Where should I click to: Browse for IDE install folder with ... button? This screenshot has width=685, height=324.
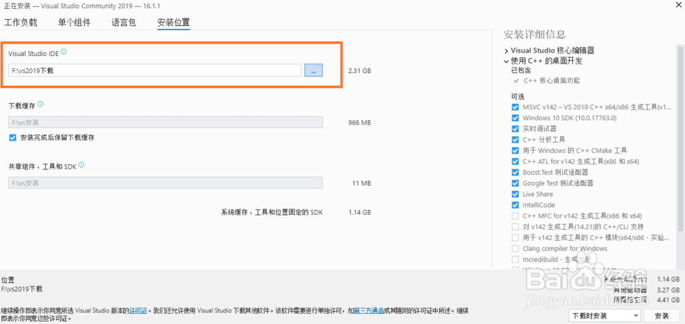click(314, 70)
